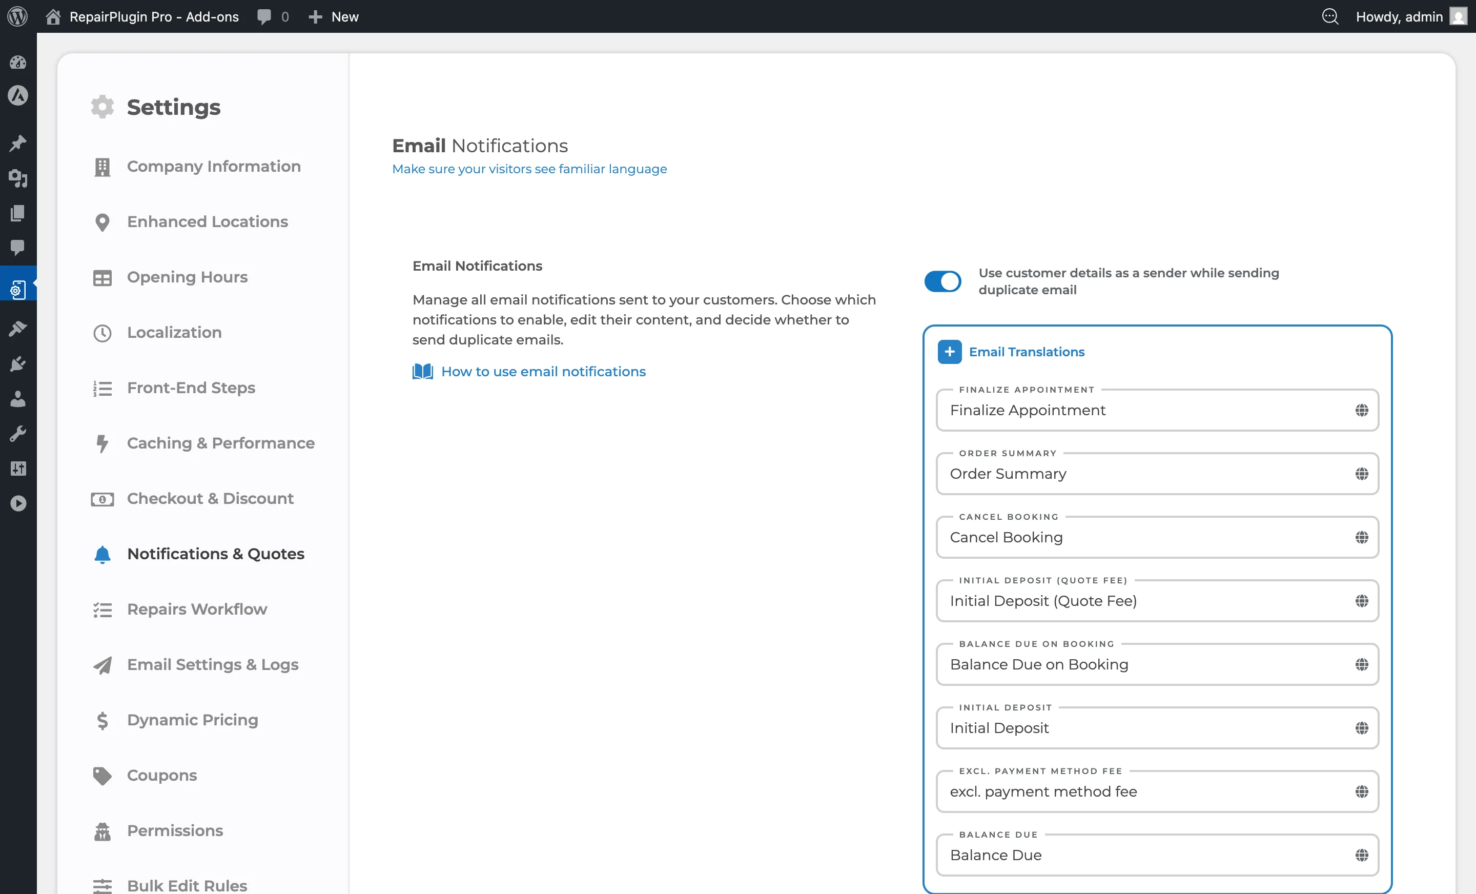Open the Users icon in admin sidebar
Viewport: 1476px width, 894px height.
[18, 399]
